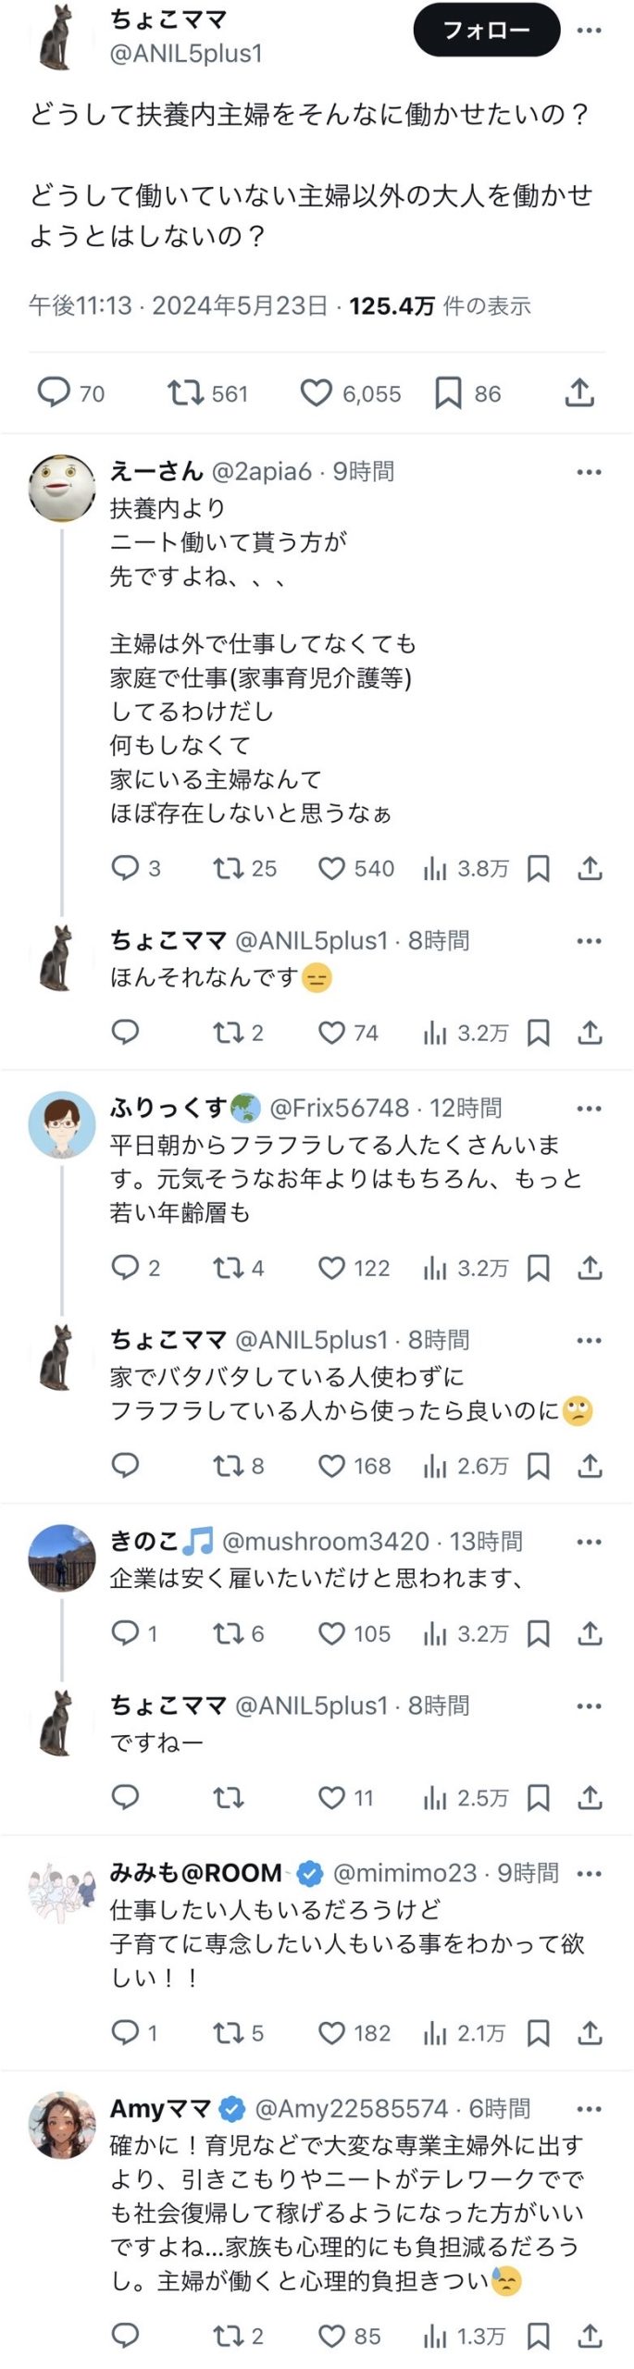Open more options on Amyママ's reply
This screenshot has width=634, height=2369.
click(x=590, y=2109)
